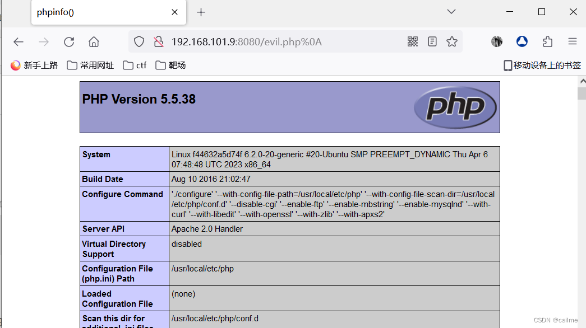The width and height of the screenshot is (586, 328).
Task: Click the Server API row label
Action: (103, 229)
